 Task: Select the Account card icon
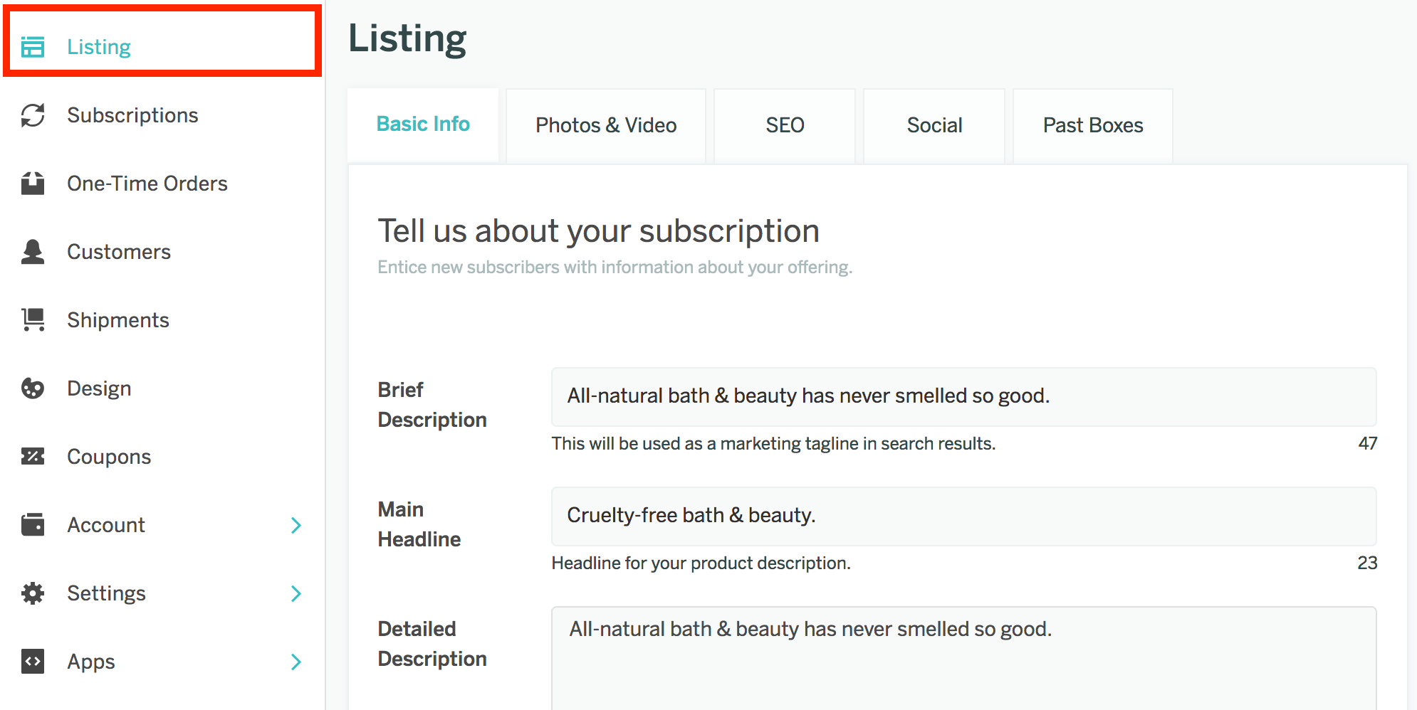point(32,524)
